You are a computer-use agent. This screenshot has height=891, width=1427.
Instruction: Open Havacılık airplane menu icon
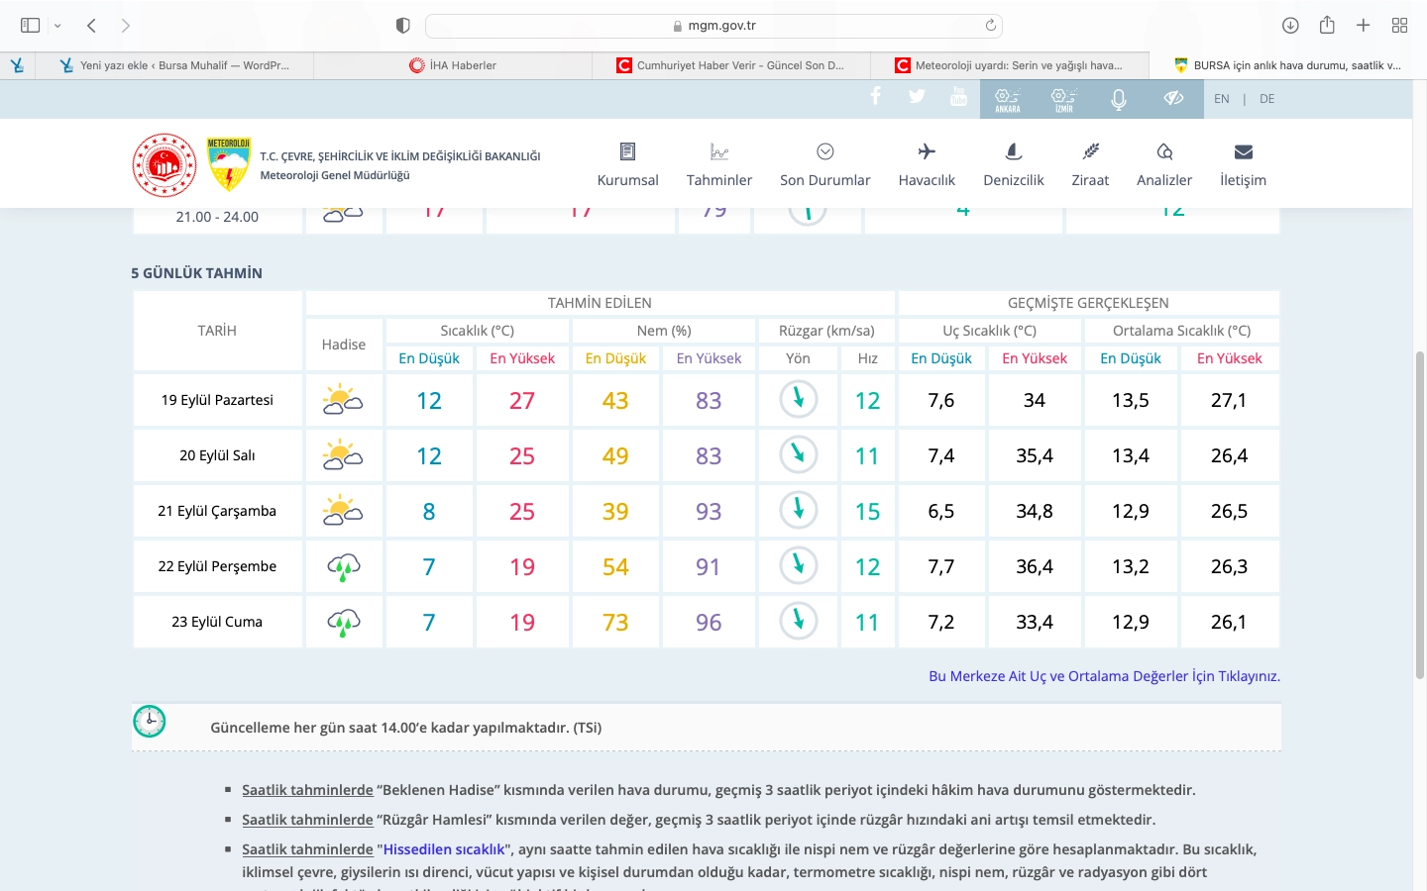(927, 151)
